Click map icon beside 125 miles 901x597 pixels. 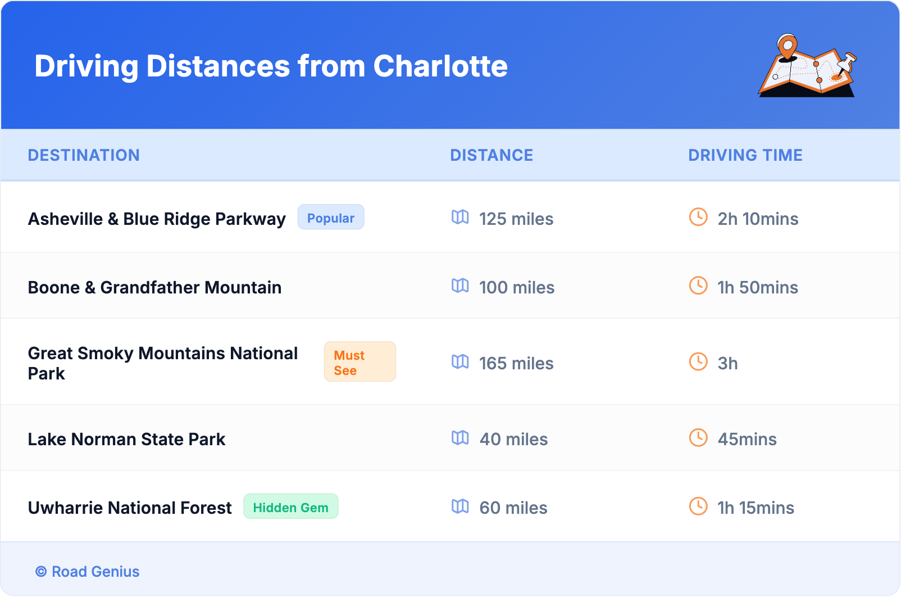pyautogui.click(x=460, y=217)
